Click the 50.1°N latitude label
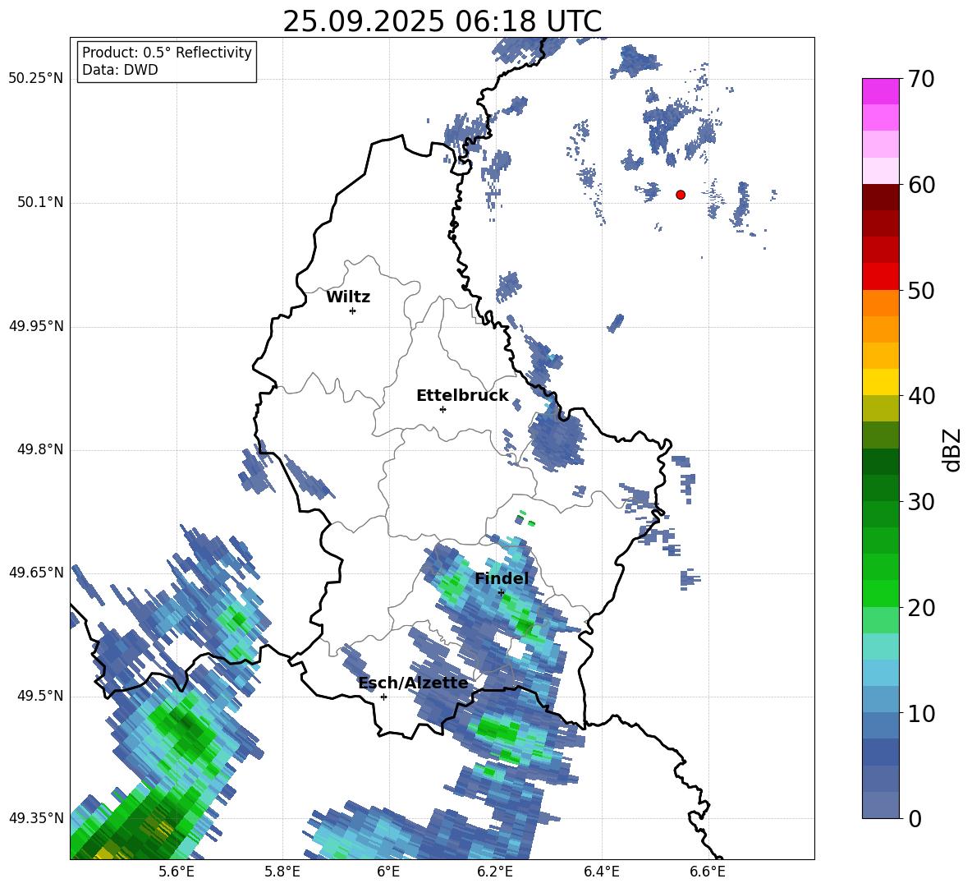The image size is (972, 888). 40,203
